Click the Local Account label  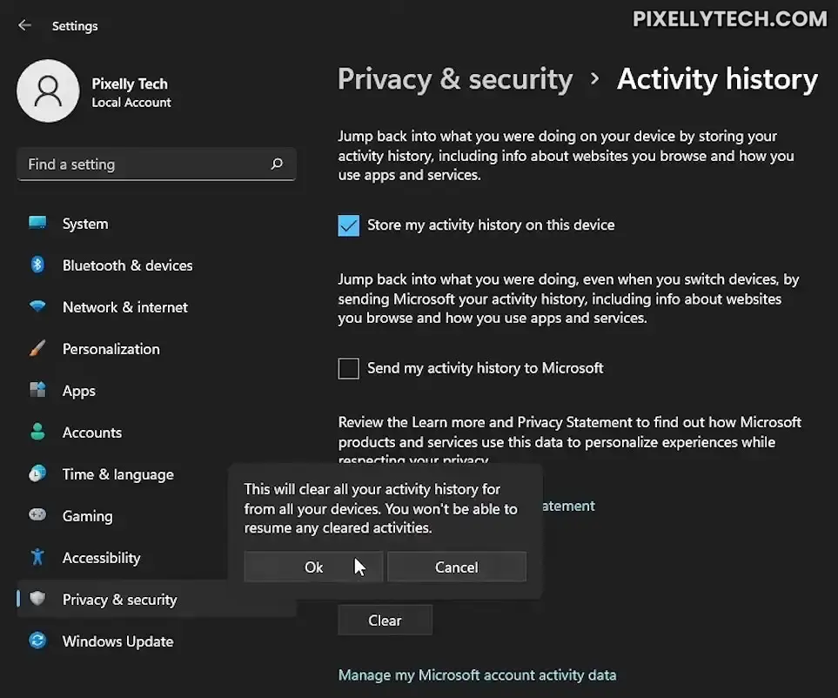131,102
